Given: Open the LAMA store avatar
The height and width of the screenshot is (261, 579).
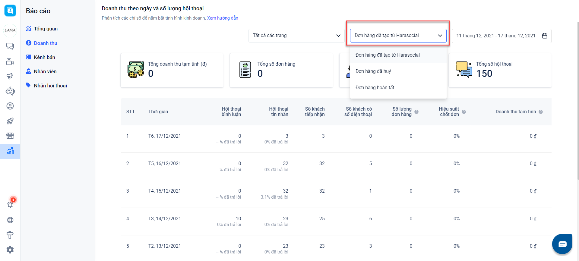Looking at the screenshot, I should [x=10, y=30].
